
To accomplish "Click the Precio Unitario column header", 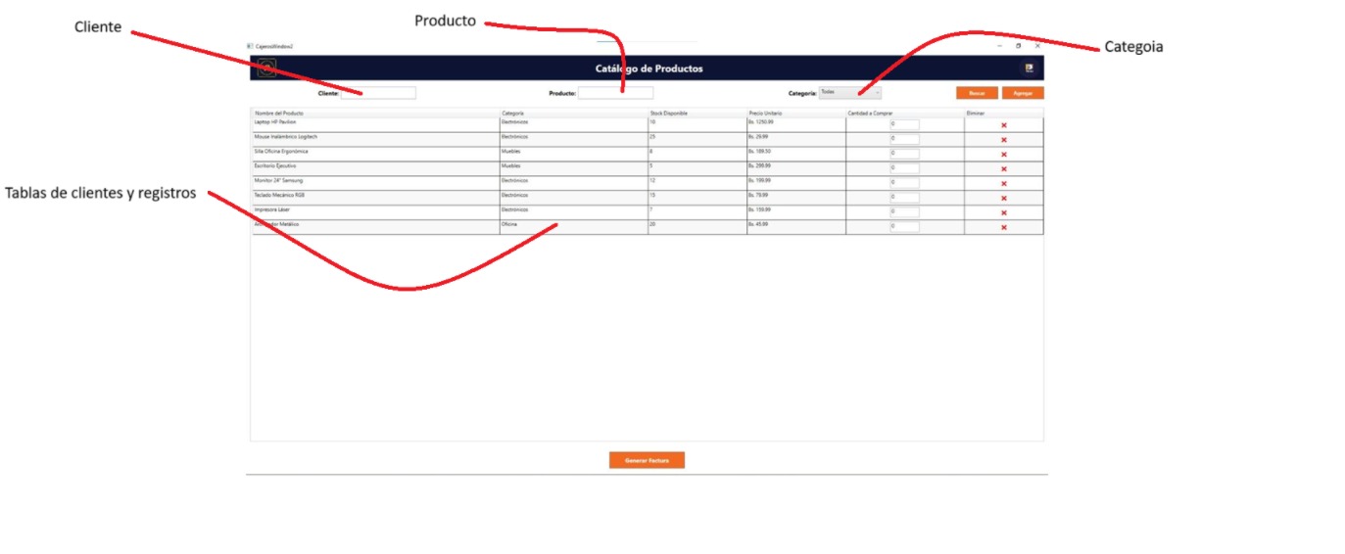I will pyautogui.click(x=765, y=114).
